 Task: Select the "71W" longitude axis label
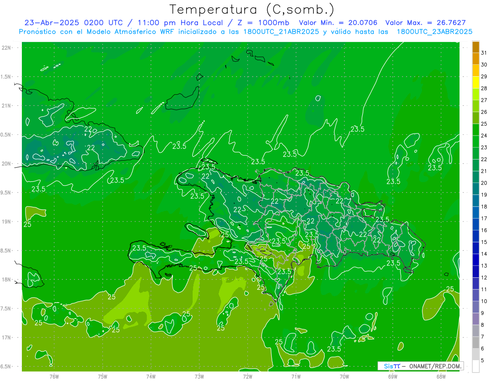click(296, 376)
